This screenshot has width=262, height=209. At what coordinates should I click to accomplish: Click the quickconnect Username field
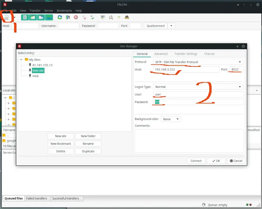pyautogui.click(x=69, y=26)
